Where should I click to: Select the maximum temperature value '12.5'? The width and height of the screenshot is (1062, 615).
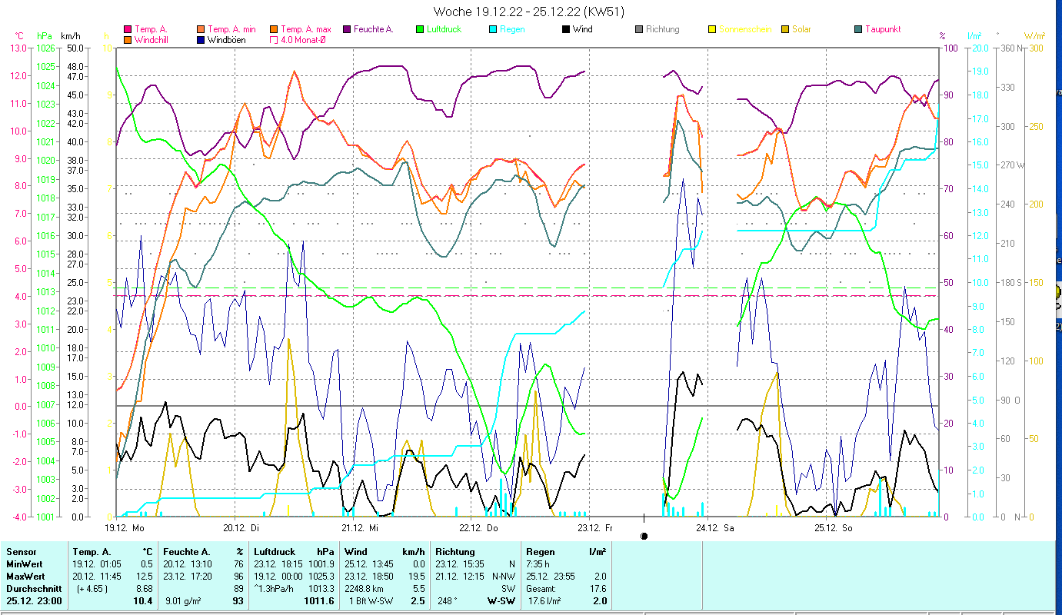[x=144, y=576]
